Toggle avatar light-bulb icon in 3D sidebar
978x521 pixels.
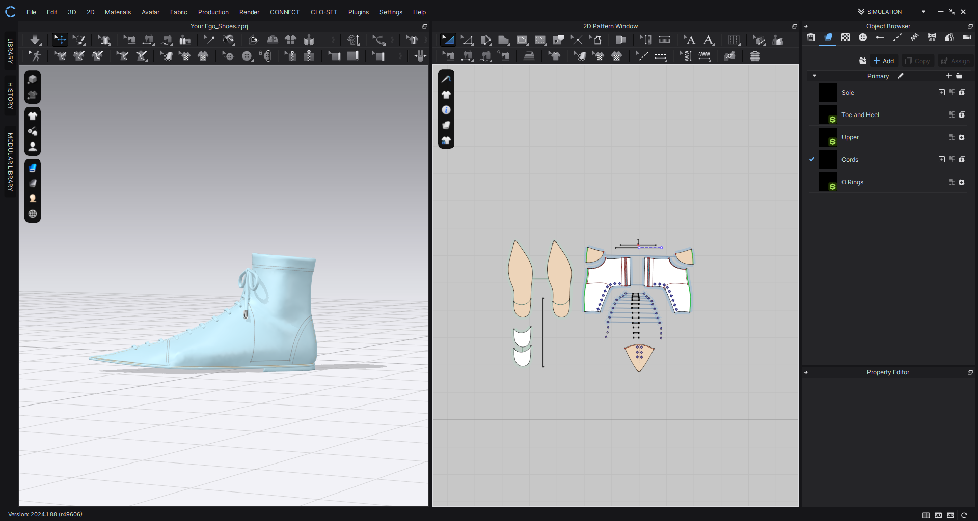coord(33,198)
